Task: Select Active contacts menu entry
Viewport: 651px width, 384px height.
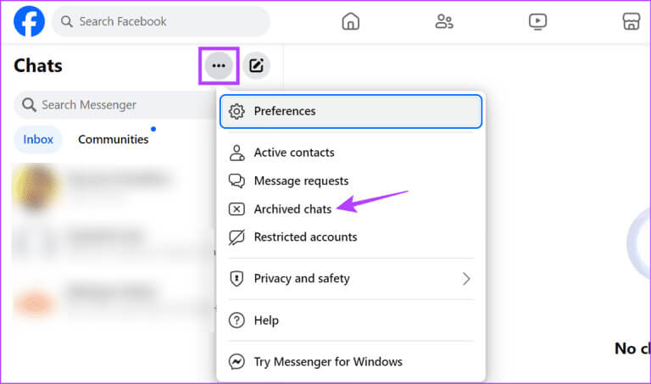Action: [351, 153]
